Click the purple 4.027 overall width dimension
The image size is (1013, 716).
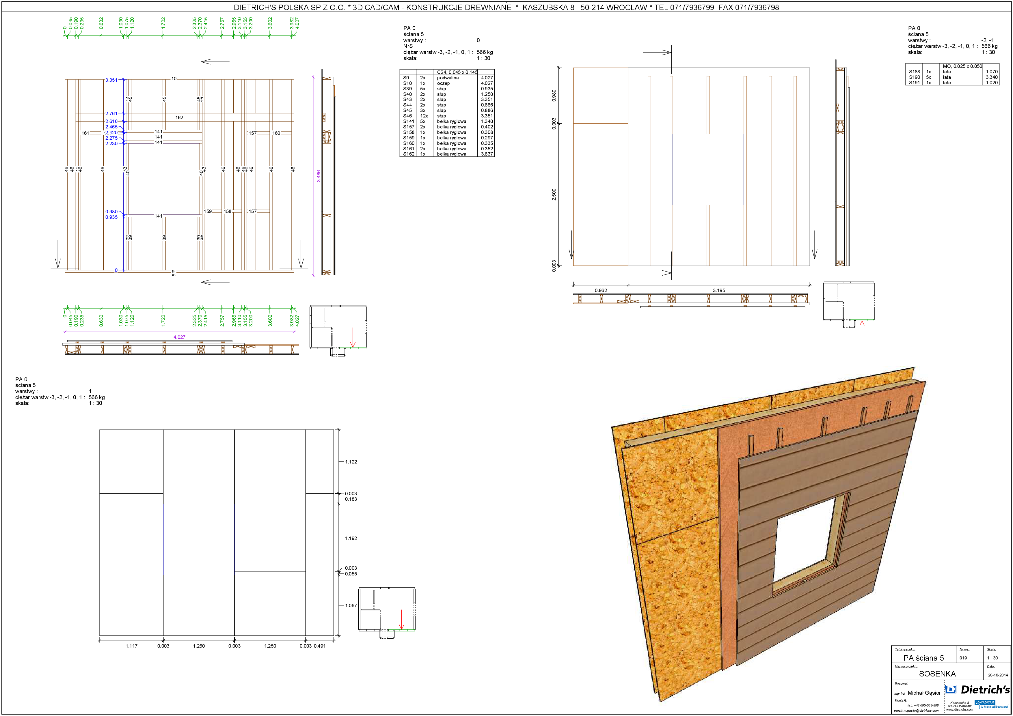coord(179,337)
